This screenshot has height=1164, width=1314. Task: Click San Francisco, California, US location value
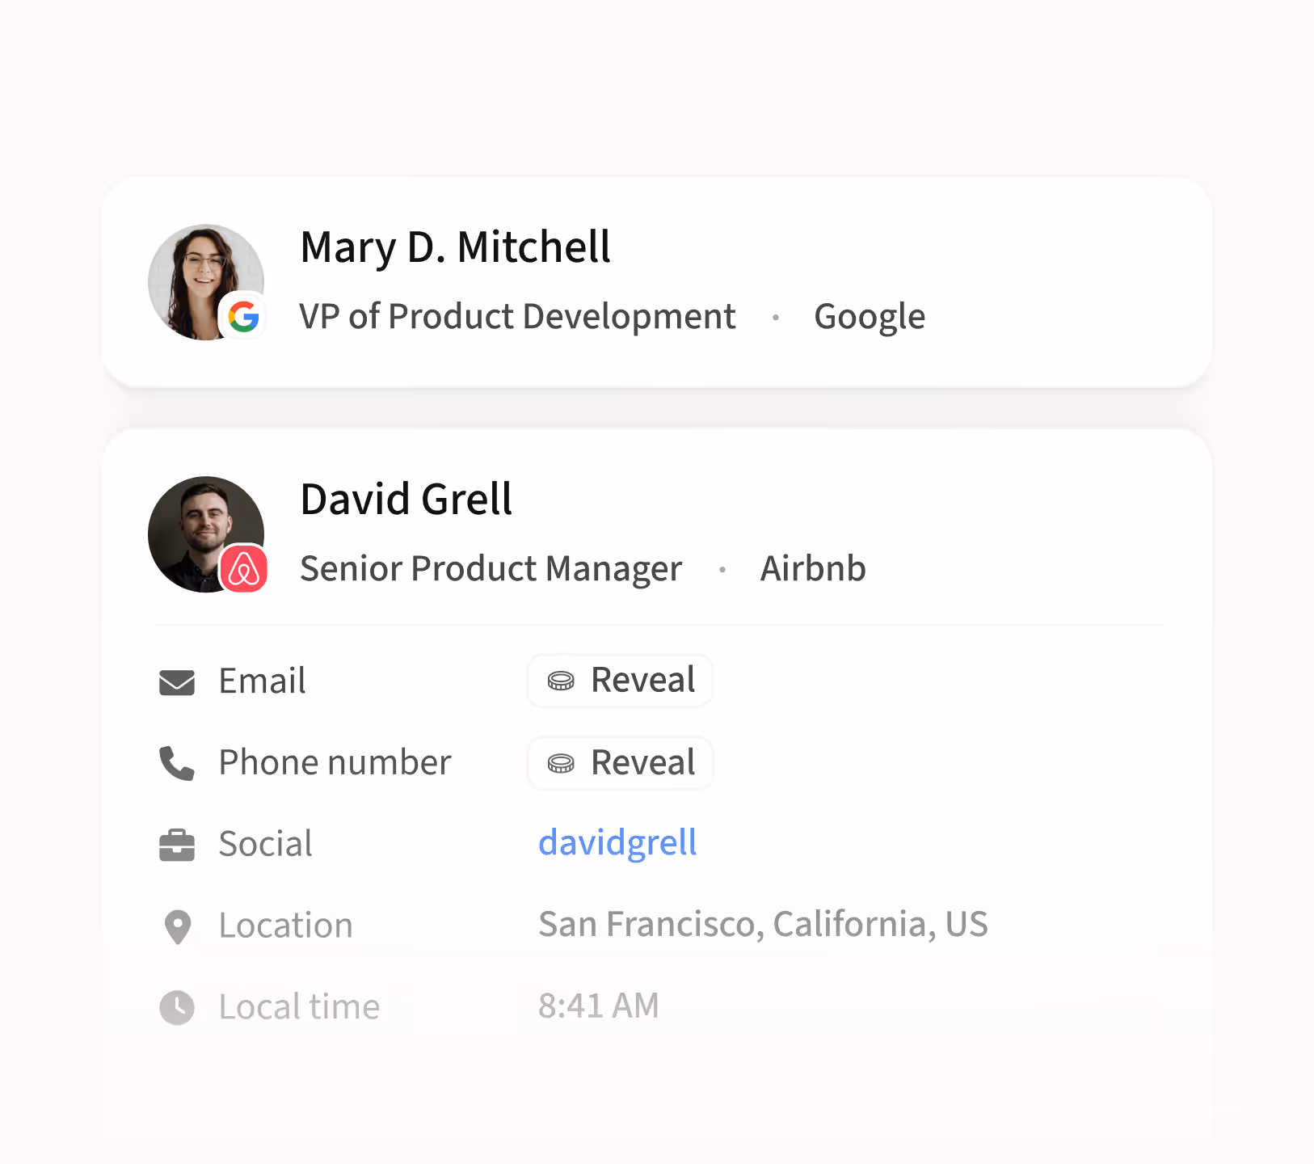tap(763, 925)
